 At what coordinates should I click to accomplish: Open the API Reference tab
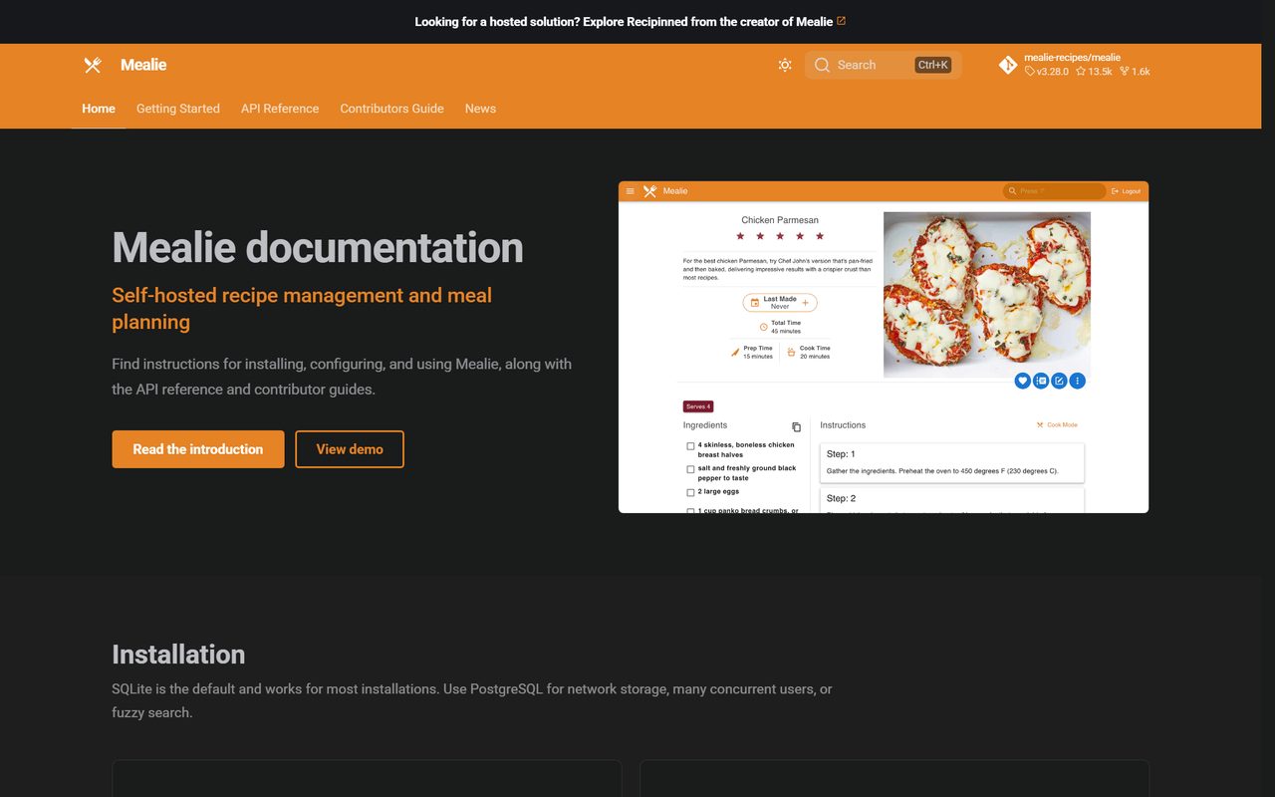click(280, 109)
